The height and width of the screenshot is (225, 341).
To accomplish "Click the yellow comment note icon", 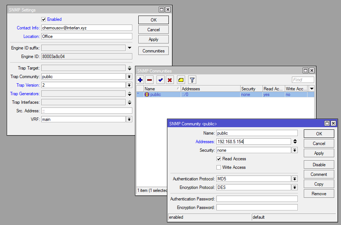I will 181,80.
